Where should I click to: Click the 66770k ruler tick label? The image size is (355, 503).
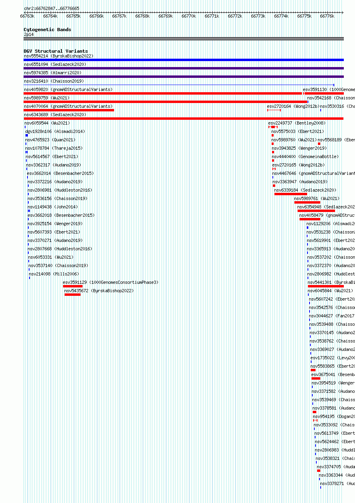point(189,16)
